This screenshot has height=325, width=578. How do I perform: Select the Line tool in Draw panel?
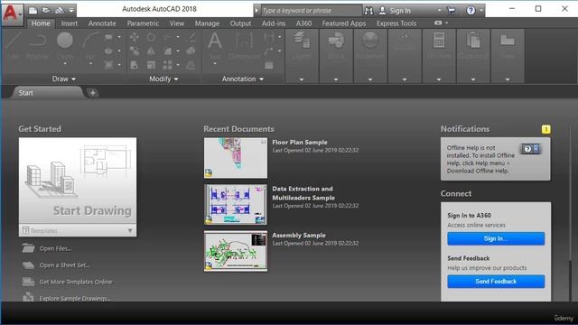tap(14, 46)
